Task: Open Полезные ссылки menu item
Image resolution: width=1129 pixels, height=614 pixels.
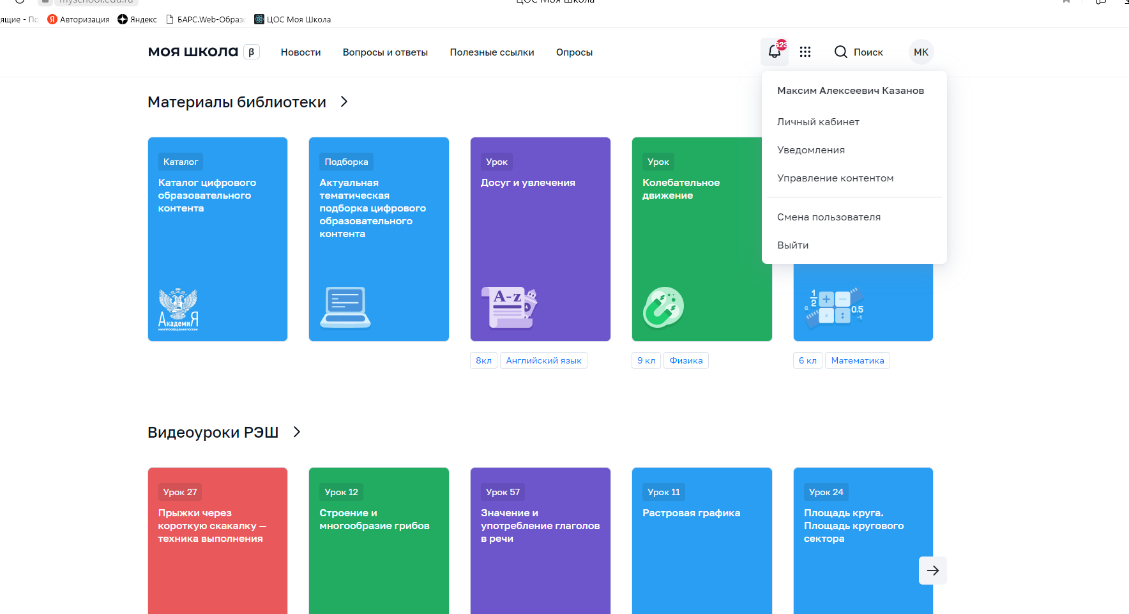Action: point(492,52)
